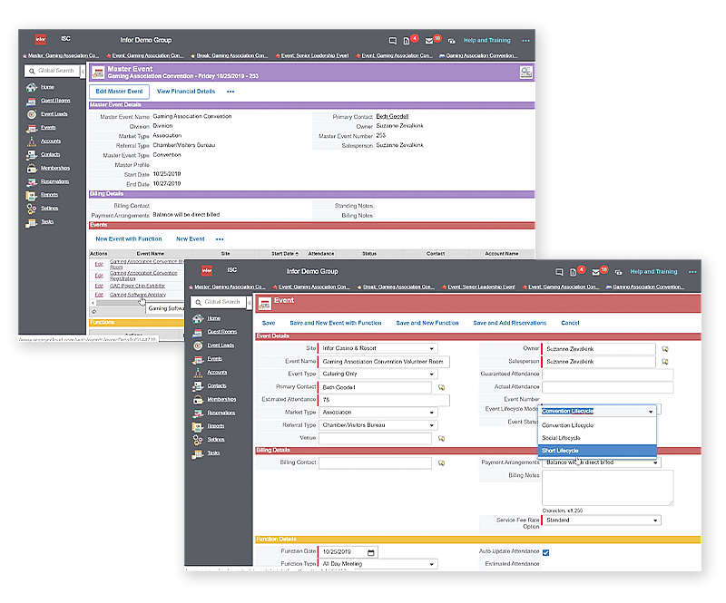Open Settings icon in Master Event window sidebar

click(x=32, y=209)
